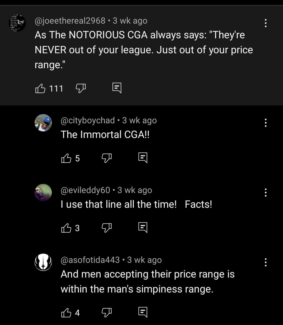This screenshot has height=325, width=283.
Task: Like the @asofotida443 reply
Action: 66,313
